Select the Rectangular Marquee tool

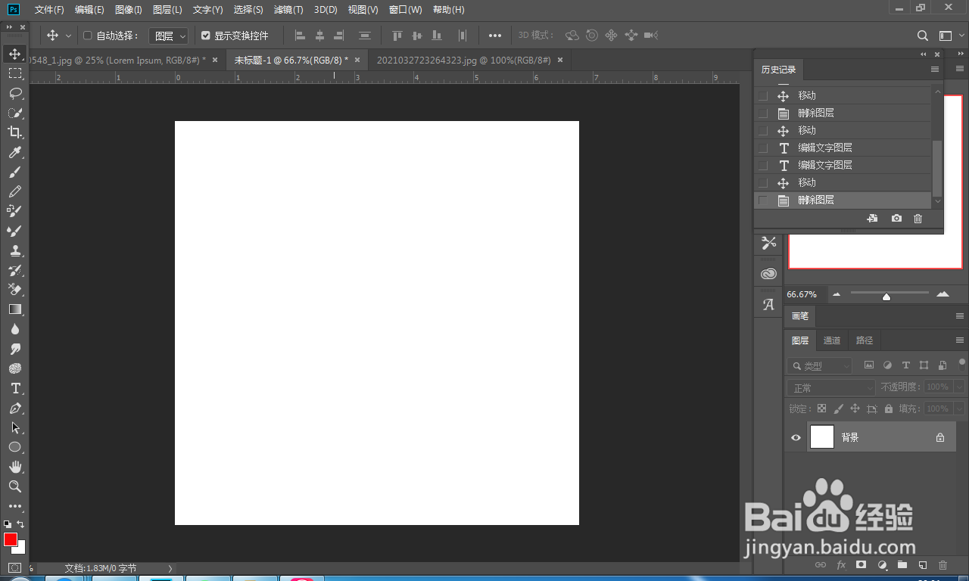(14, 73)
